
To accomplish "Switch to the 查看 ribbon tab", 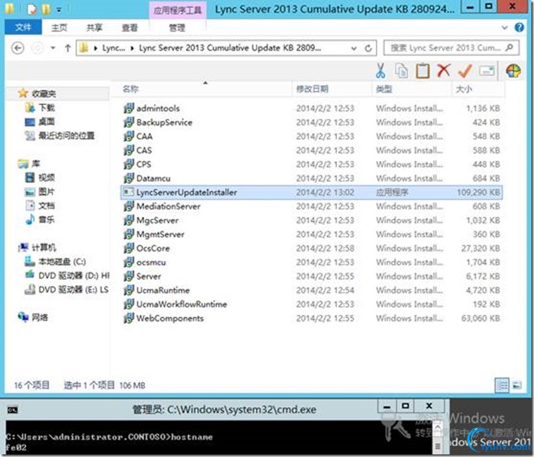I will pos(130,28).
